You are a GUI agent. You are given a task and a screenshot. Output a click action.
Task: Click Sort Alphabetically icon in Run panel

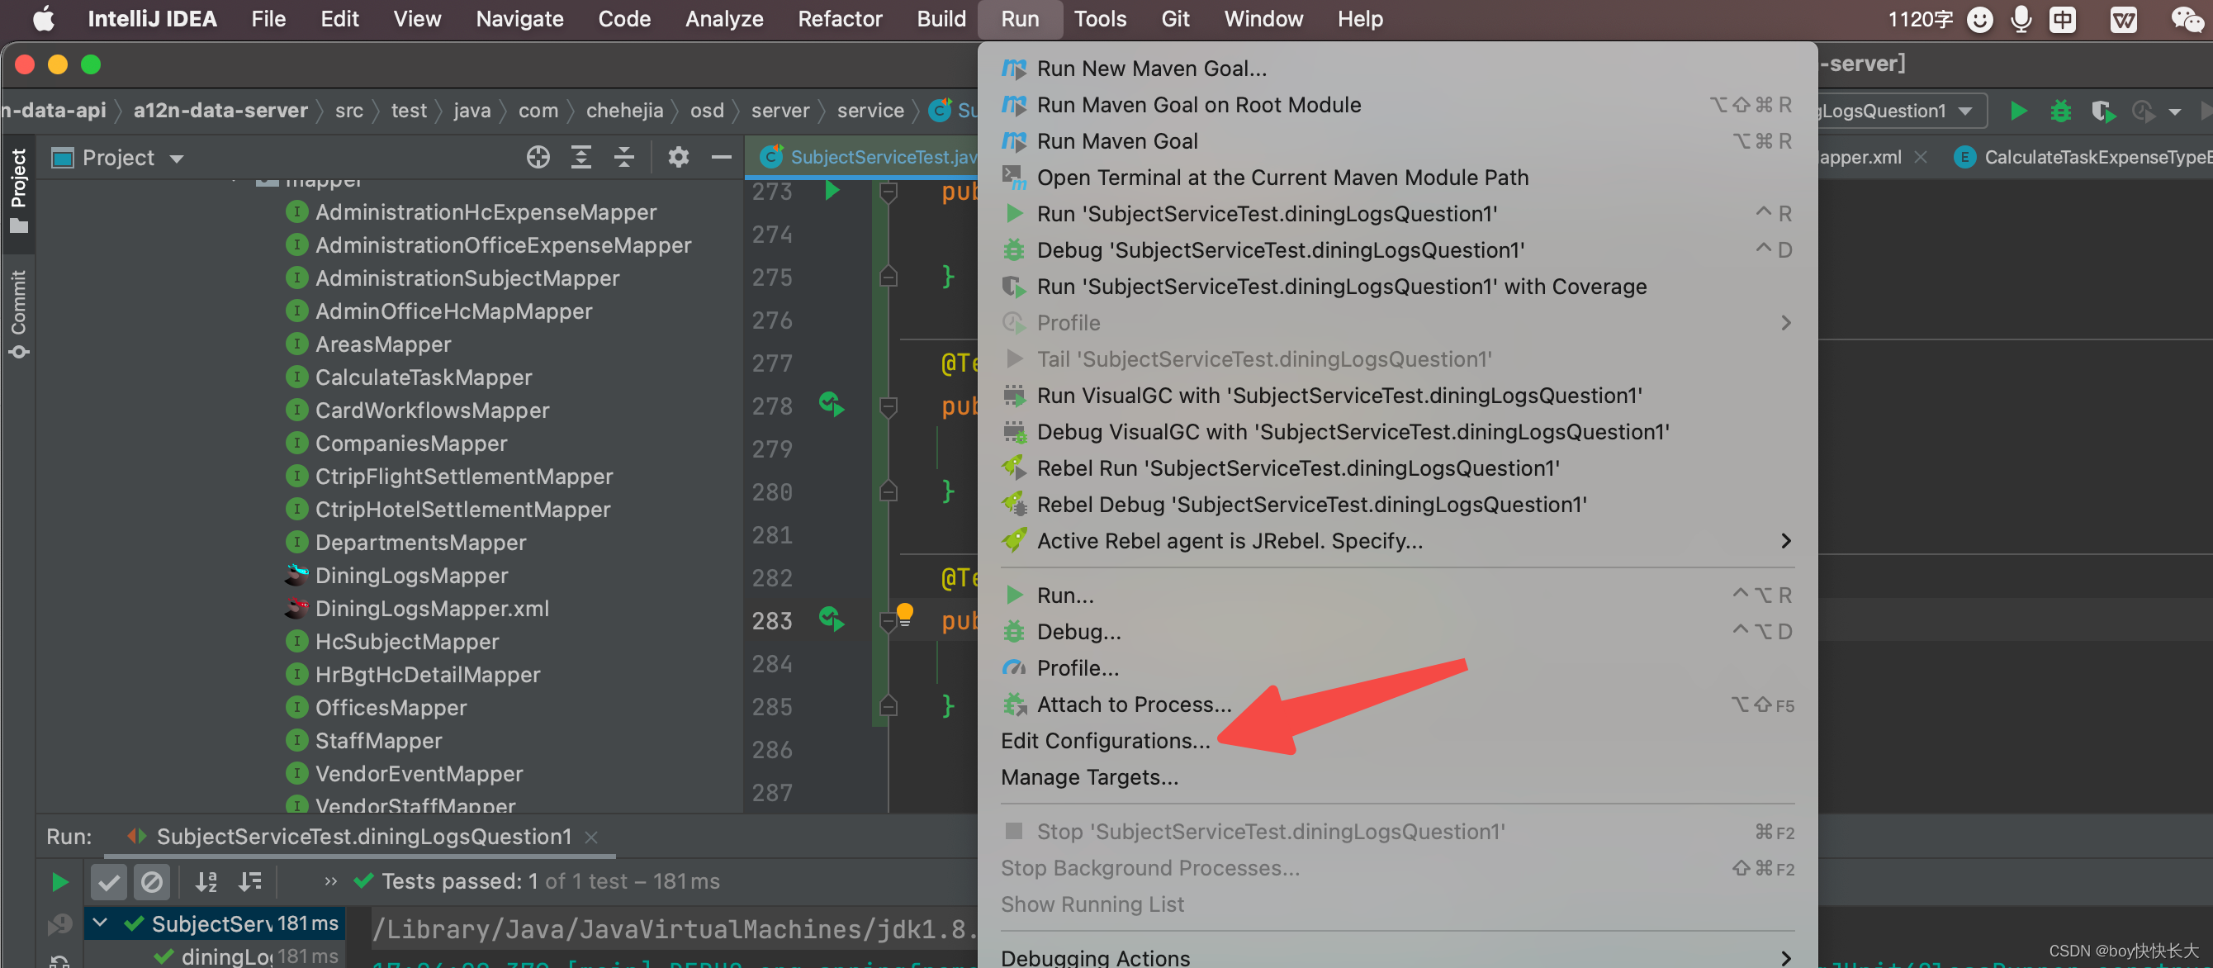pos(206,881)
